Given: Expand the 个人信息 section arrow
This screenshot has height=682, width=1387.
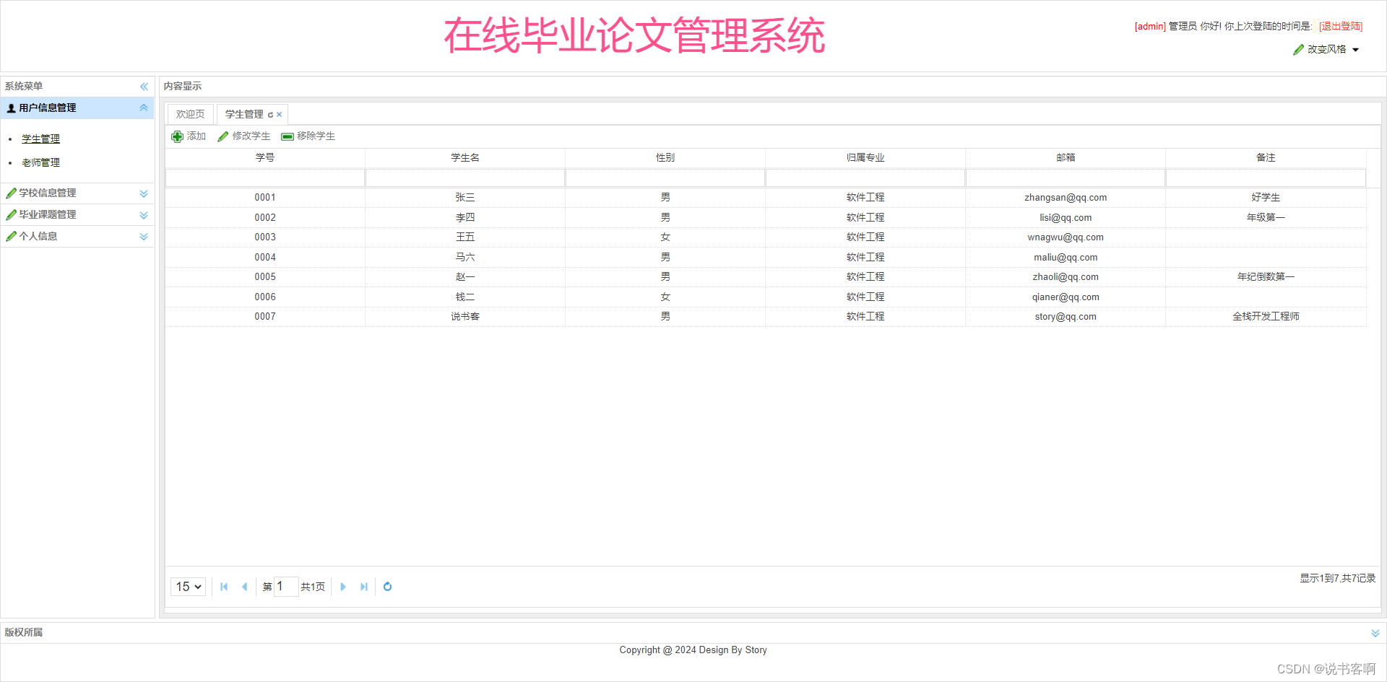Looking at the screenshot, I should (144, 237).
